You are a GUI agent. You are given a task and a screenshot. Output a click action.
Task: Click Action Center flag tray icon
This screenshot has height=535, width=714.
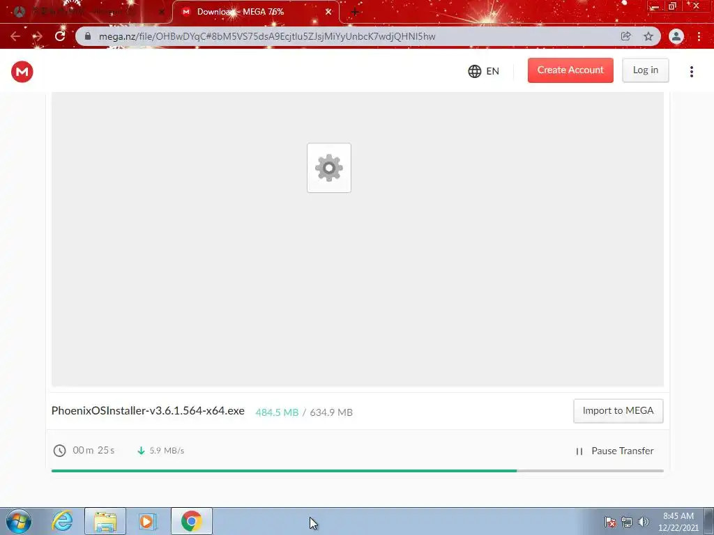pyautogui.click(x=610, y=522)
